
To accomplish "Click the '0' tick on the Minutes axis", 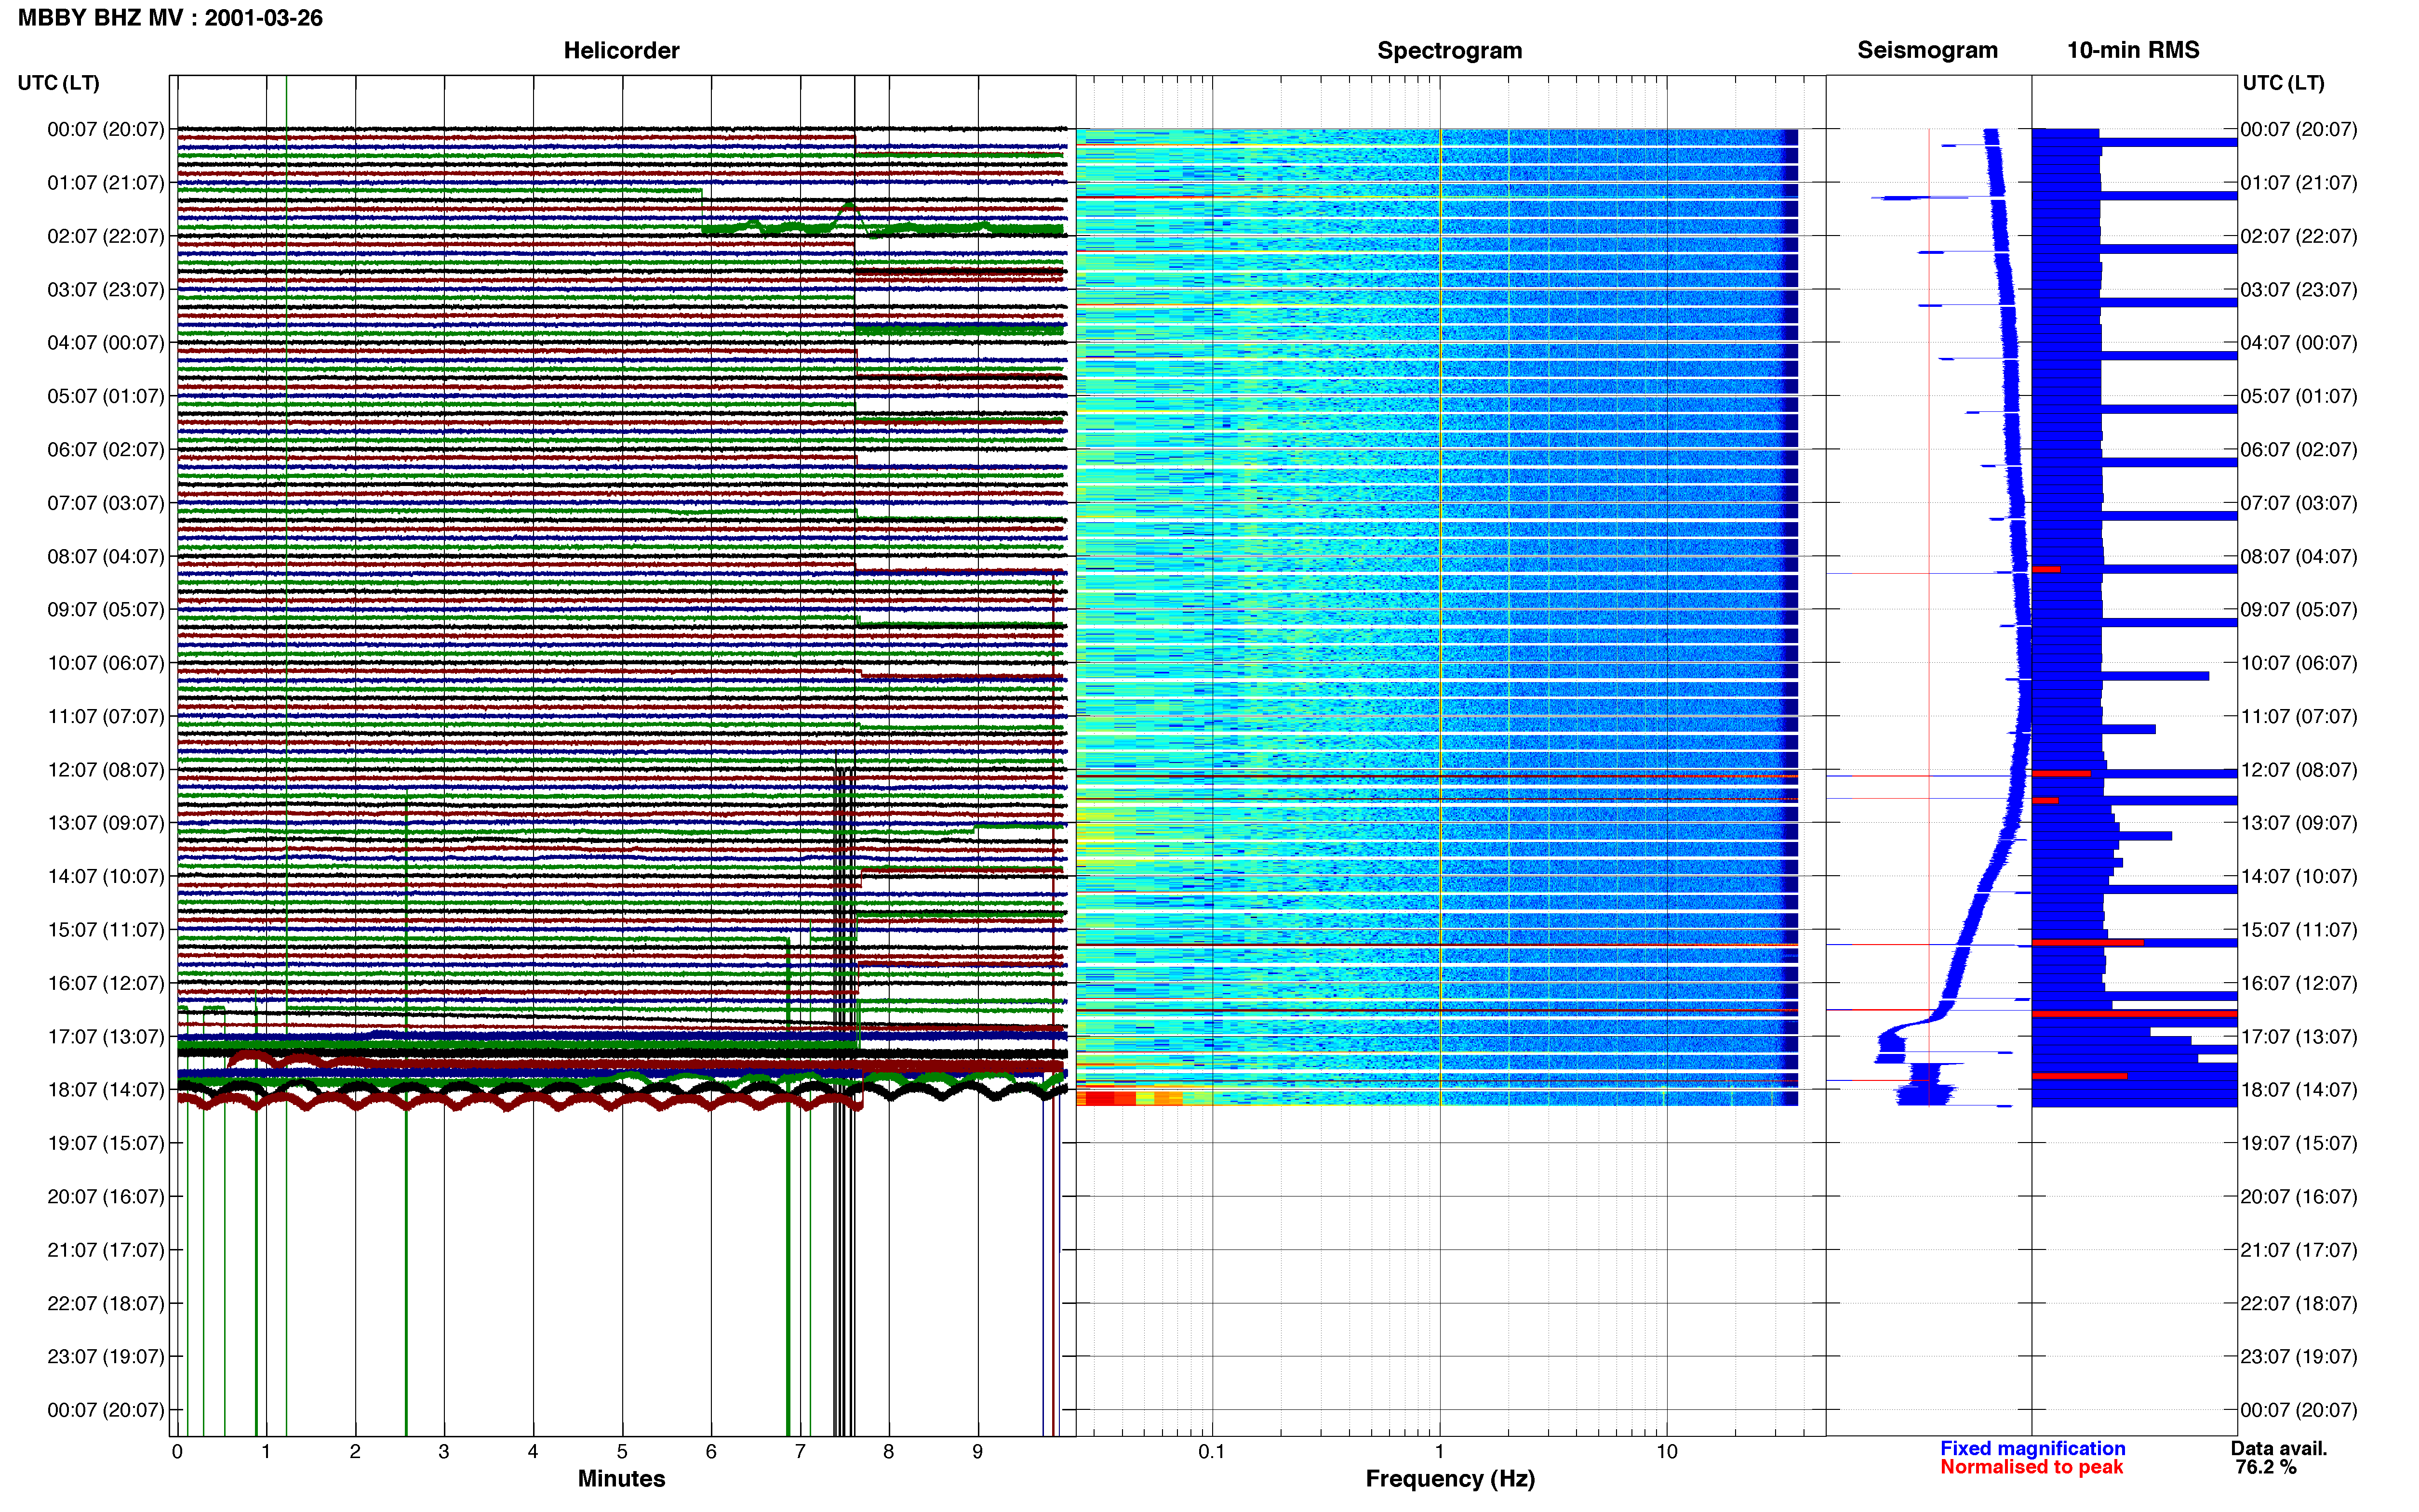I will (177, 1451).
